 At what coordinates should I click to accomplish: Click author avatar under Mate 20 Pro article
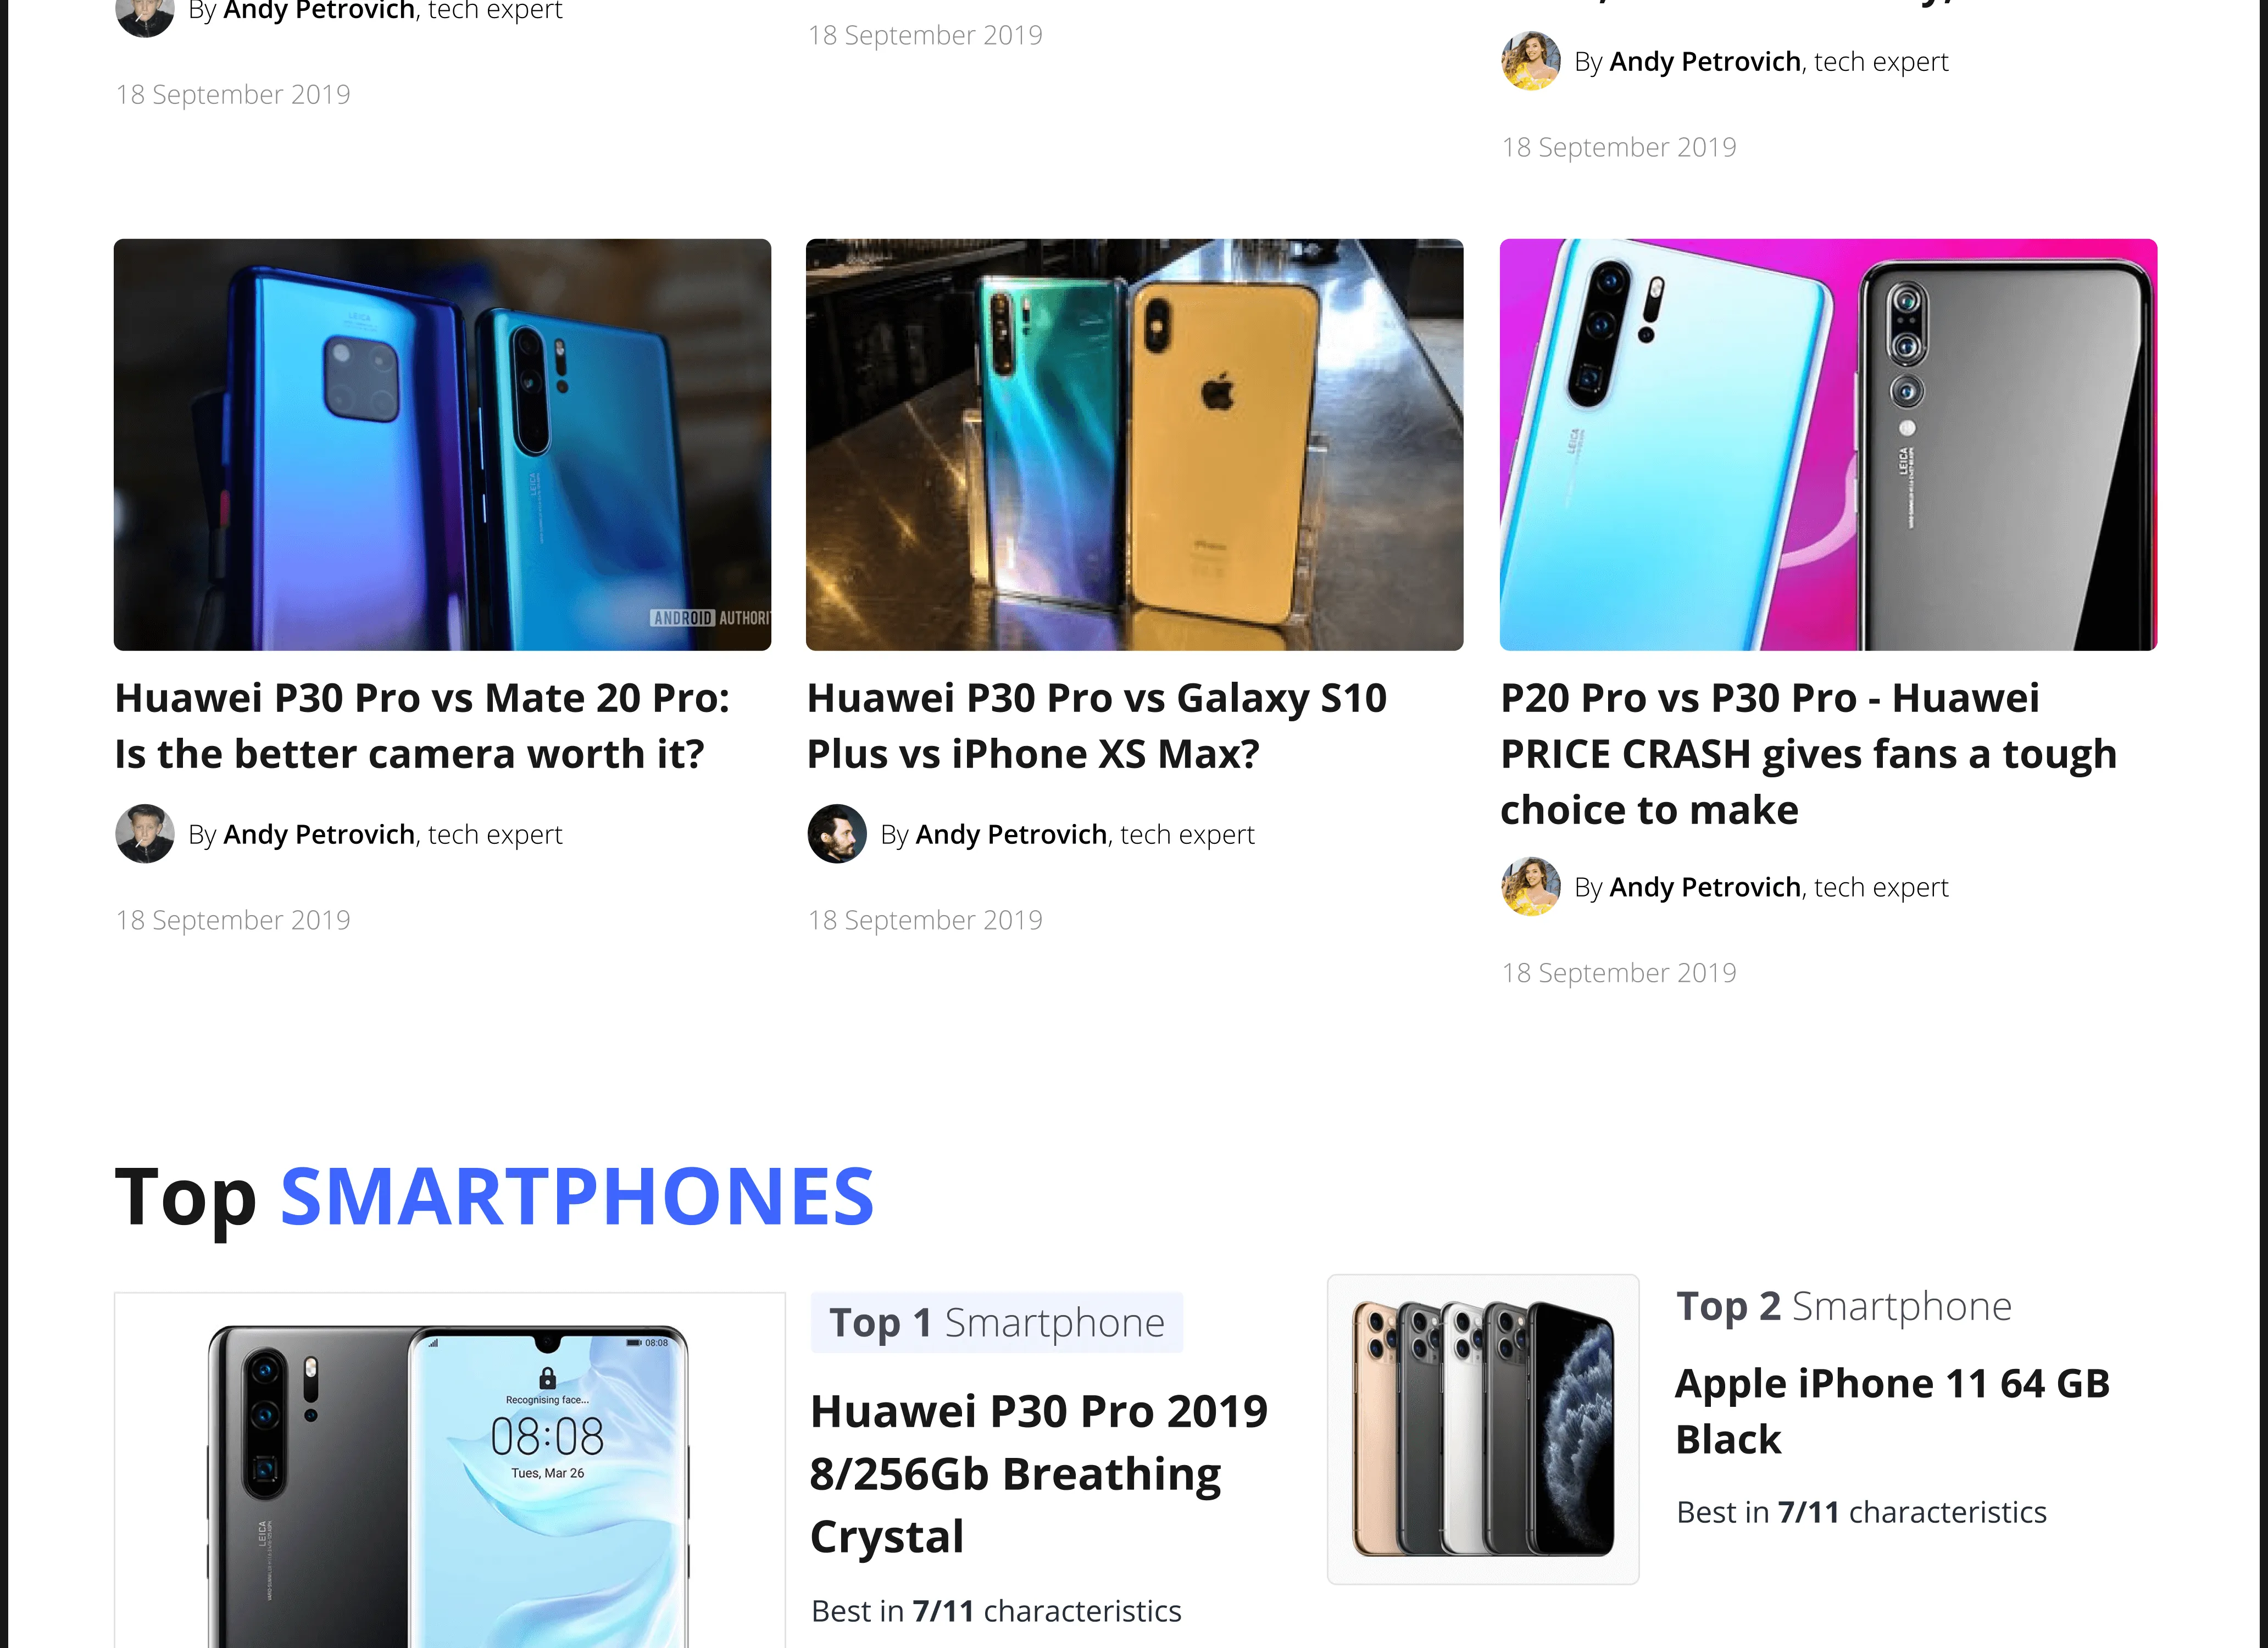pyautogui.click(x=145, y=833)
